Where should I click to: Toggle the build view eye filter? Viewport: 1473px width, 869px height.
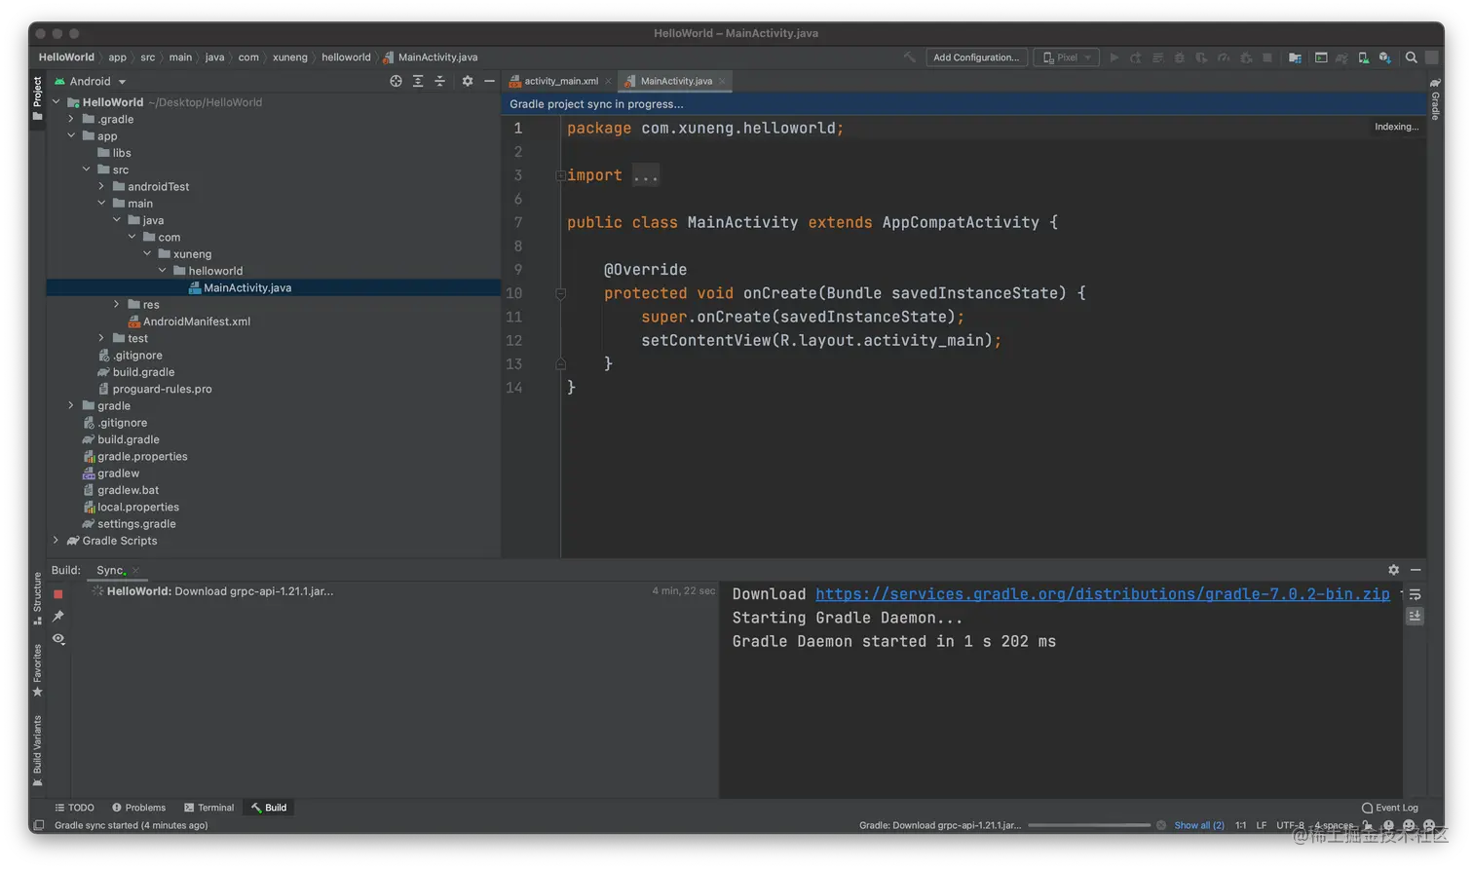tap(58, 639)
